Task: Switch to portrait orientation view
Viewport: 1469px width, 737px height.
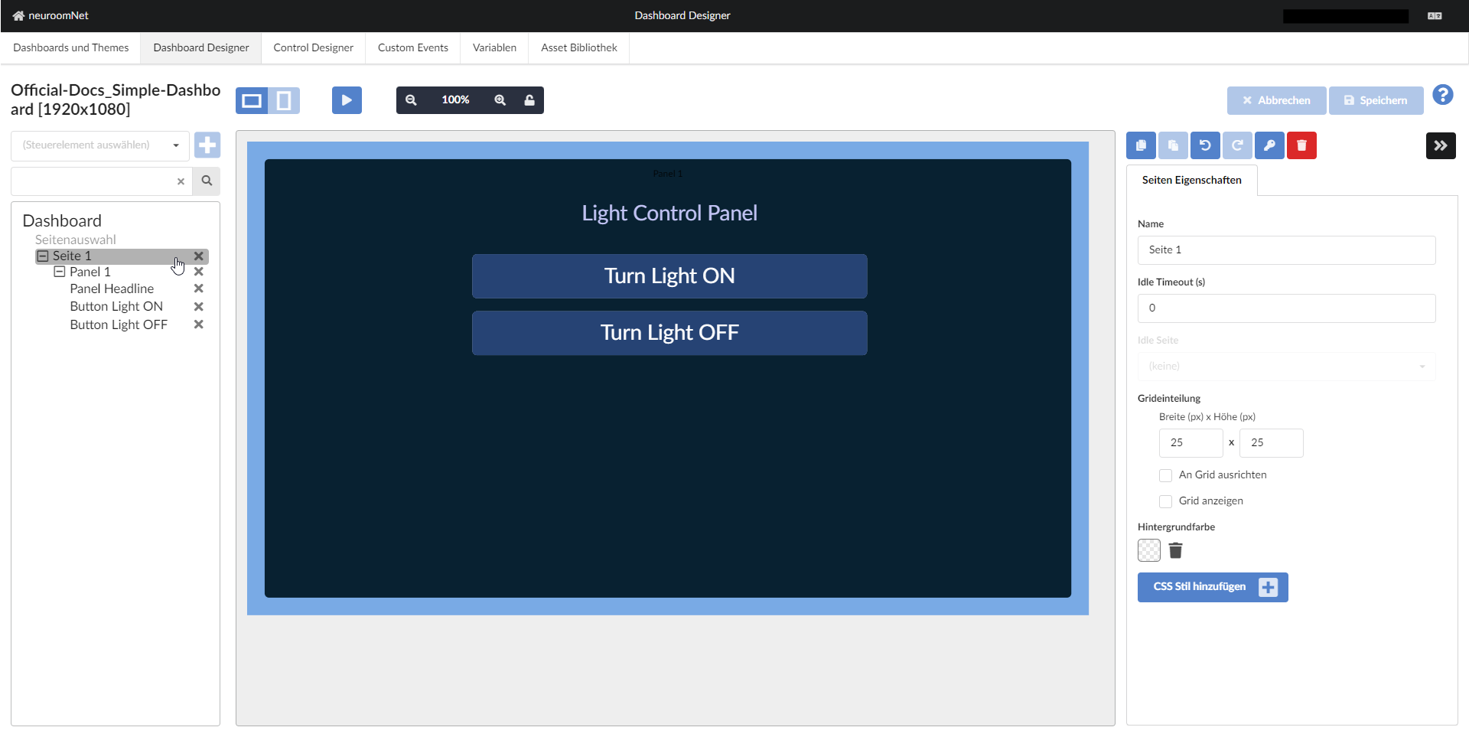Action: click(x=284, y=100)
